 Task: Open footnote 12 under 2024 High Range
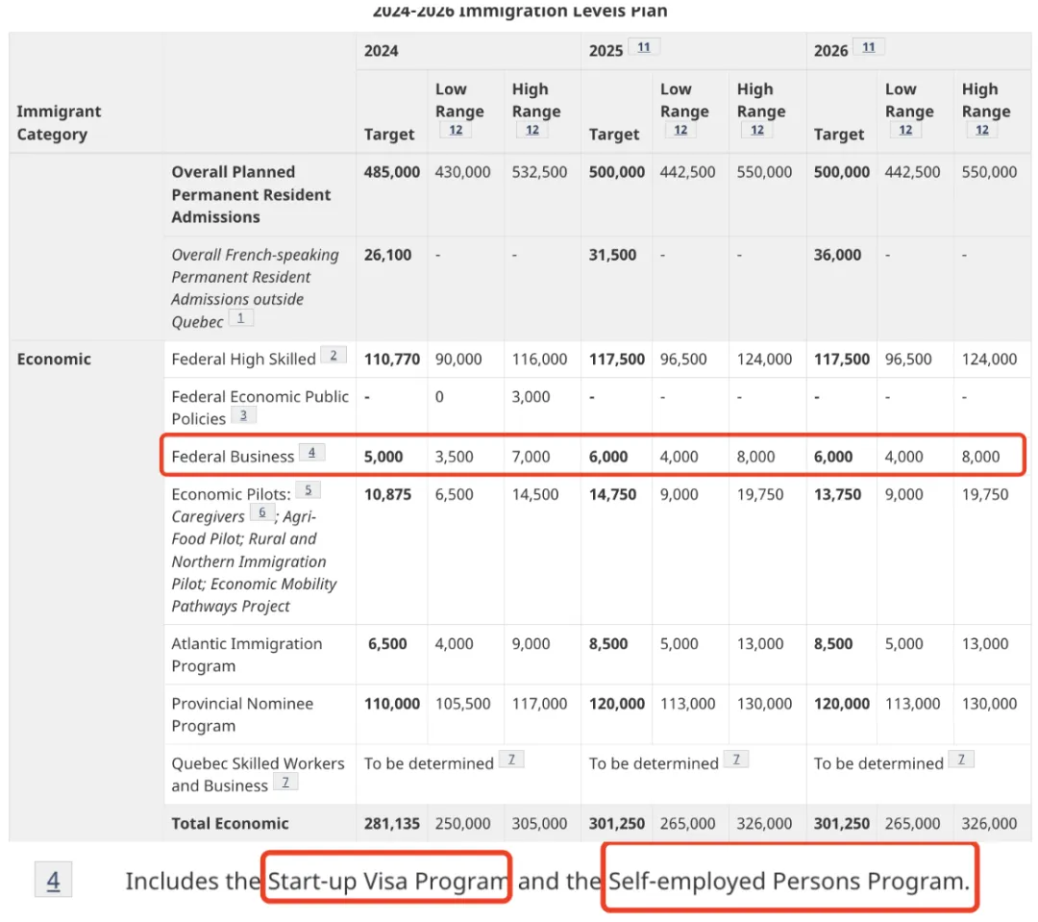pos(532,130)
